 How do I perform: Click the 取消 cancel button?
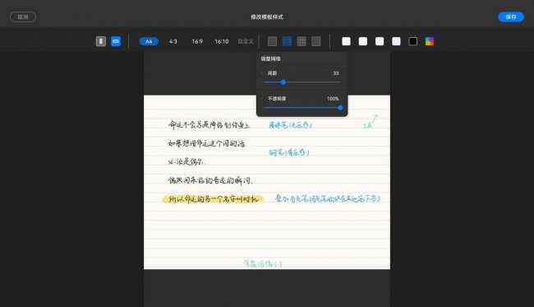[23, 16]
